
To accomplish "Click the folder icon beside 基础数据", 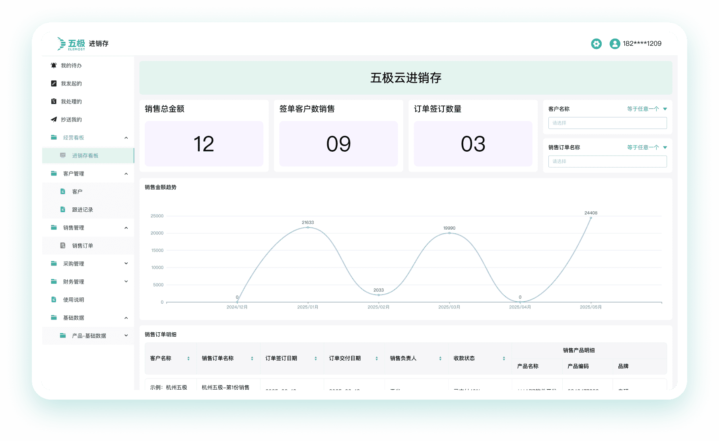I will [54, 318].
